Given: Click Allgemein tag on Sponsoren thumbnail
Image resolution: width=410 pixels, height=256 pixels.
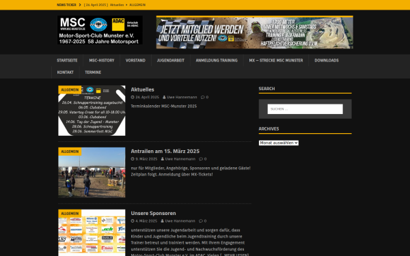Looking at the screenshot, I should [x=70, y=214].
